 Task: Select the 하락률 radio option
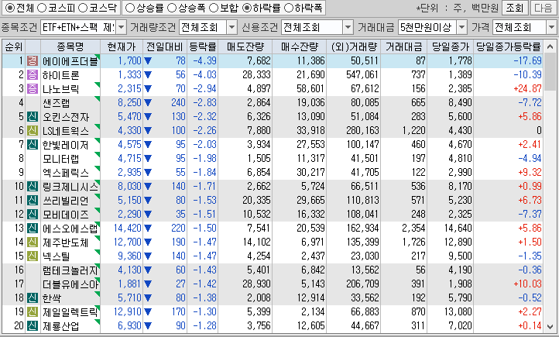click(247, 8)
